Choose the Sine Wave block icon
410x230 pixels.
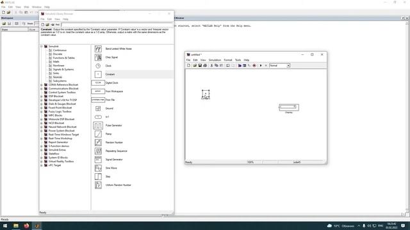98,168
